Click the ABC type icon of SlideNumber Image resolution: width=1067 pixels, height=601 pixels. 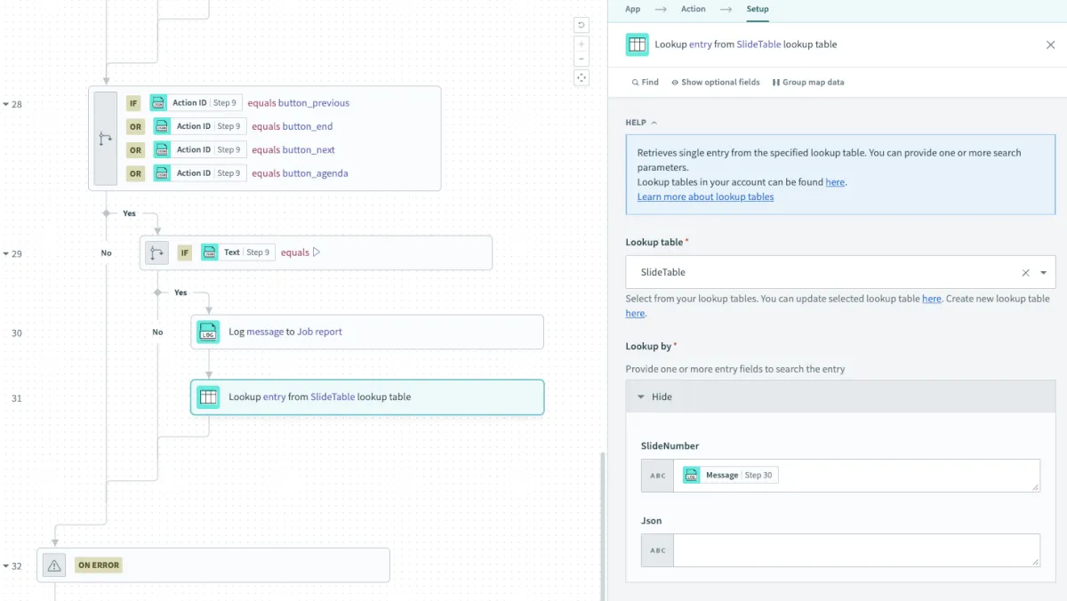[x=658, y=476]
